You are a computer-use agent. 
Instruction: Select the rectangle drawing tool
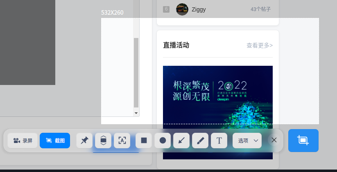[144, 141]
